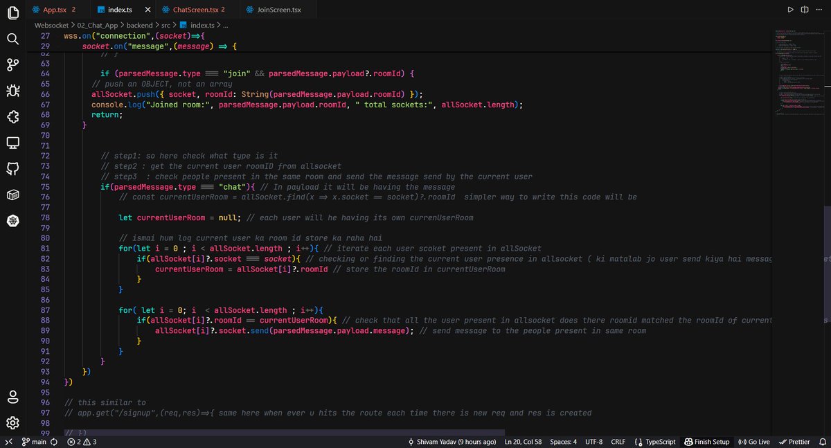Click the index.ts breadcrumb item
This screenshot has height=448, width=831.
click(x=197, y=25)
